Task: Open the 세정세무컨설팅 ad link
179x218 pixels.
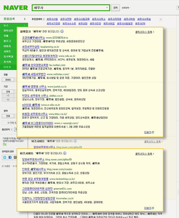Action: coord(31,47)
